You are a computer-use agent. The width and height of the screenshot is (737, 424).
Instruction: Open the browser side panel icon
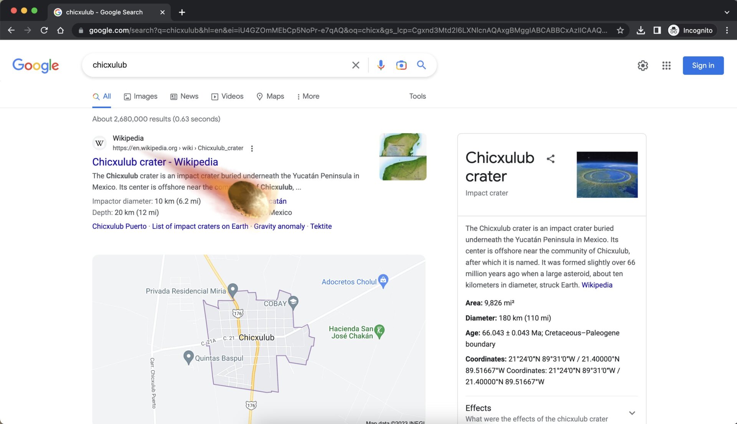click(657, 30)
